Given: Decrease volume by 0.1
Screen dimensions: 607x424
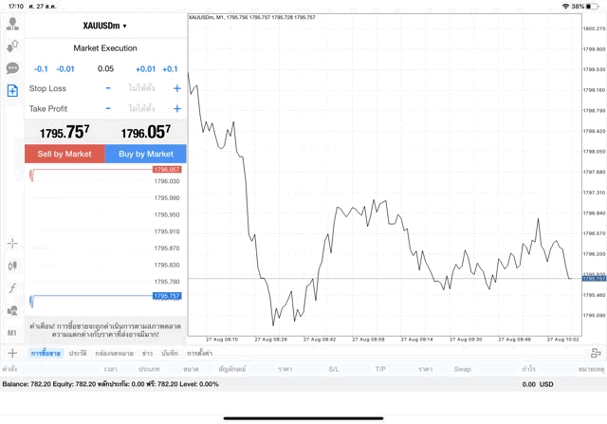Looking at the screenshot, I should [x=41, y=68].
